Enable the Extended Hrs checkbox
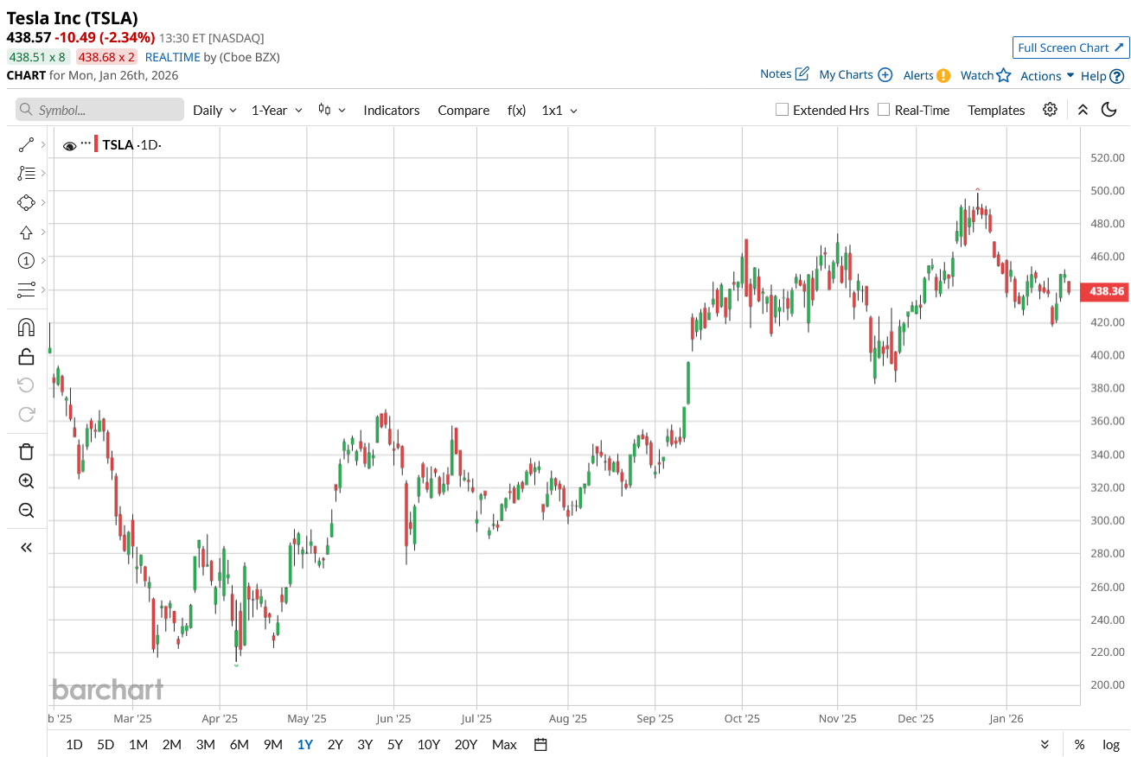Viewport: 1131px width, 757px height. click(x=783, y=110)
